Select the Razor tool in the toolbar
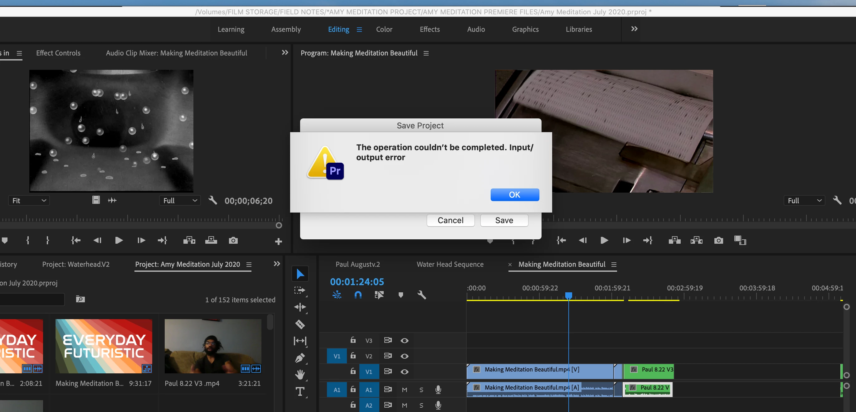 pos(300,324)
